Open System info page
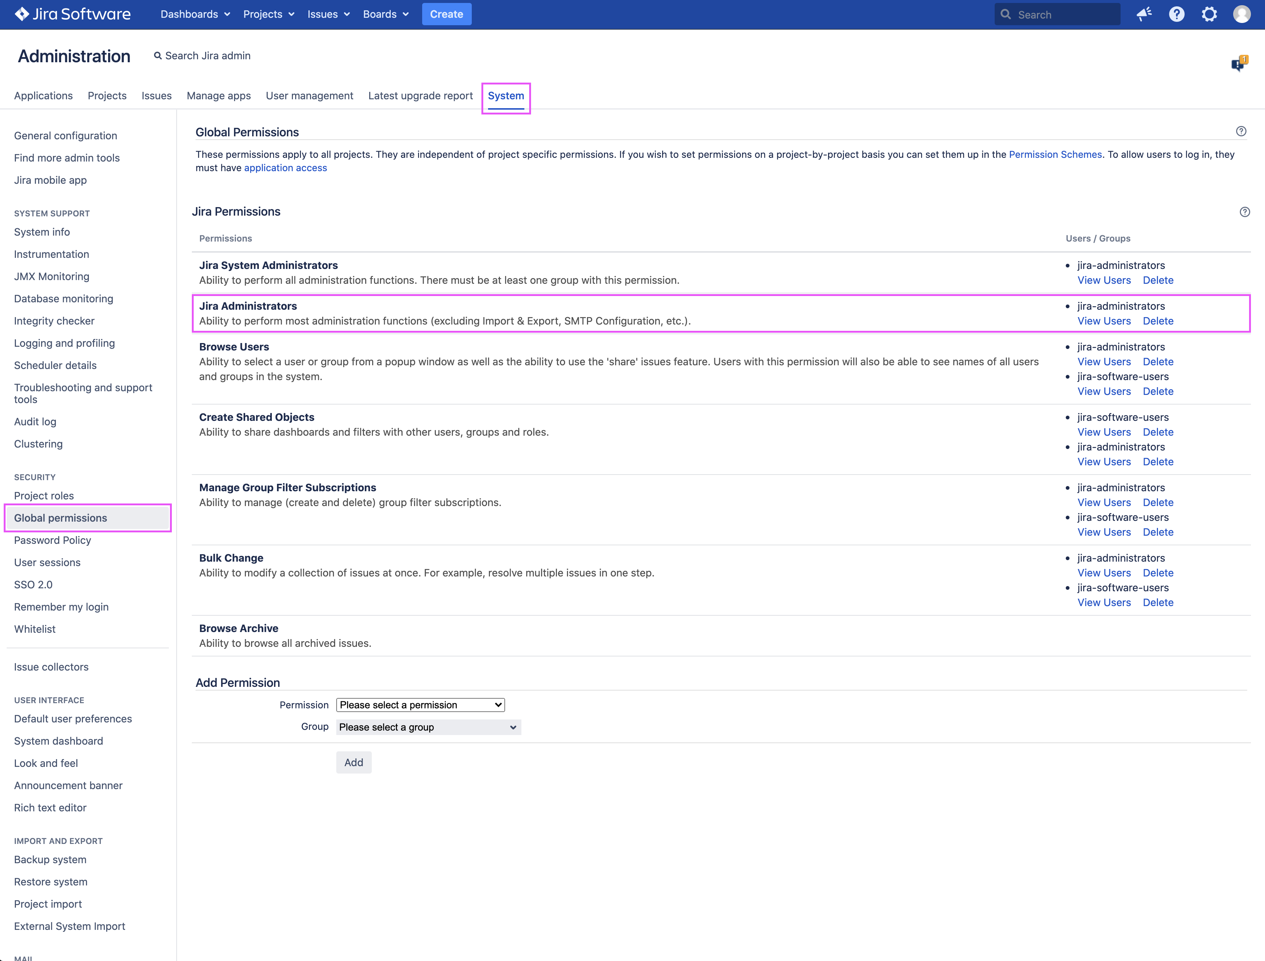Viewport: 1265px width, 961px height. click(x=42, y=232)
